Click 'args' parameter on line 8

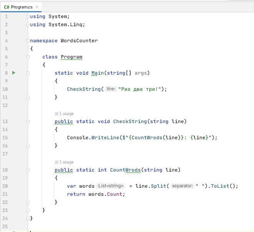pyautogui.click(x=140, y=73)
